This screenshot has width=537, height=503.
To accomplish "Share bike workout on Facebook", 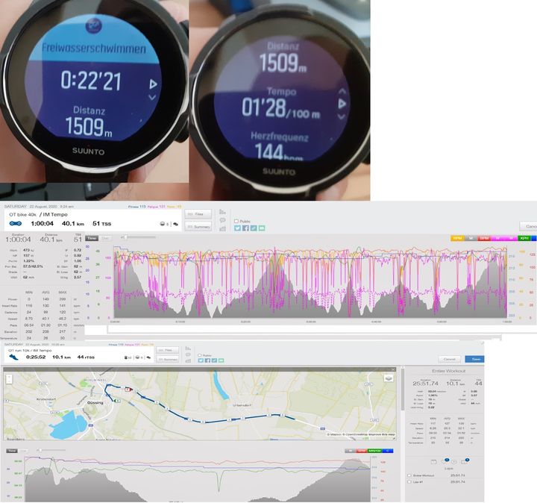I will click(x=245, y=228).
